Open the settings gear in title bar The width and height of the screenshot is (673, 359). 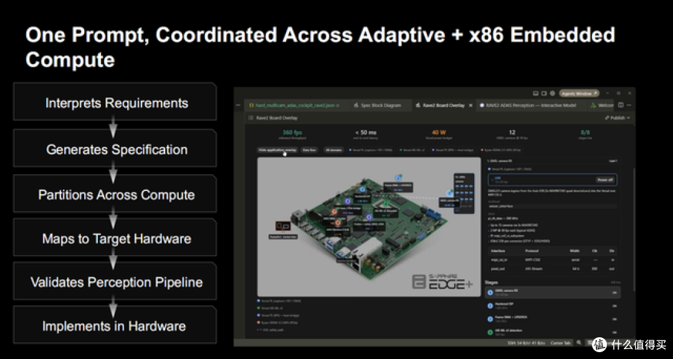click(552, 93)
